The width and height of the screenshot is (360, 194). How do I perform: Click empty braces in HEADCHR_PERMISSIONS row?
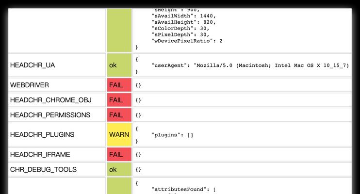tap(138, 115)
